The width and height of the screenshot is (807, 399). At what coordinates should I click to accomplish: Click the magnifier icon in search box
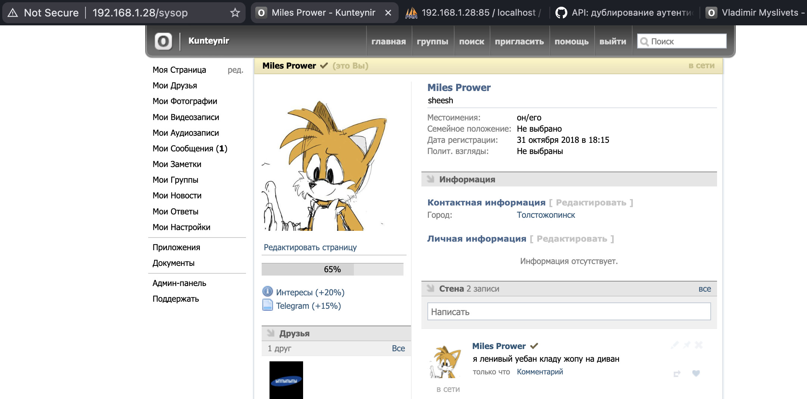[x=644, y=41]
